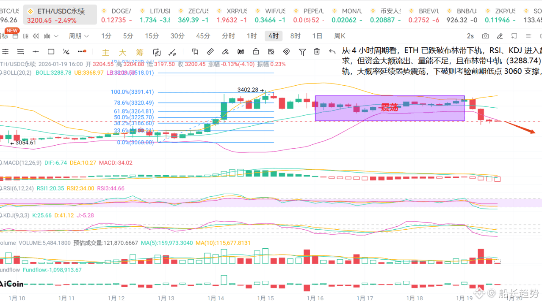The image size is (542, 304).
Task: Open the 周期 period dropdown
Action: point(78,36)
